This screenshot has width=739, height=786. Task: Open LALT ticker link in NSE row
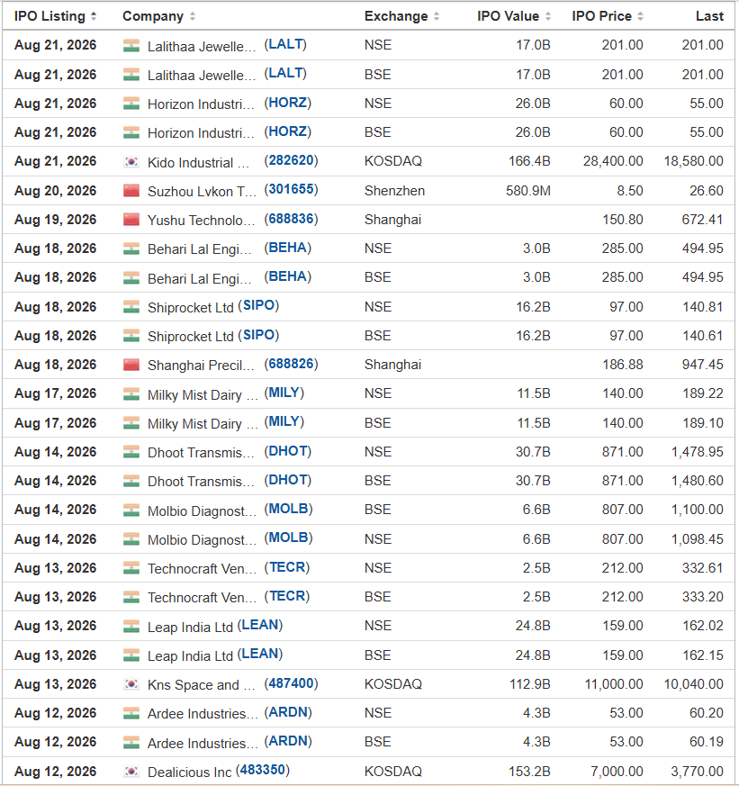point(285,44)
